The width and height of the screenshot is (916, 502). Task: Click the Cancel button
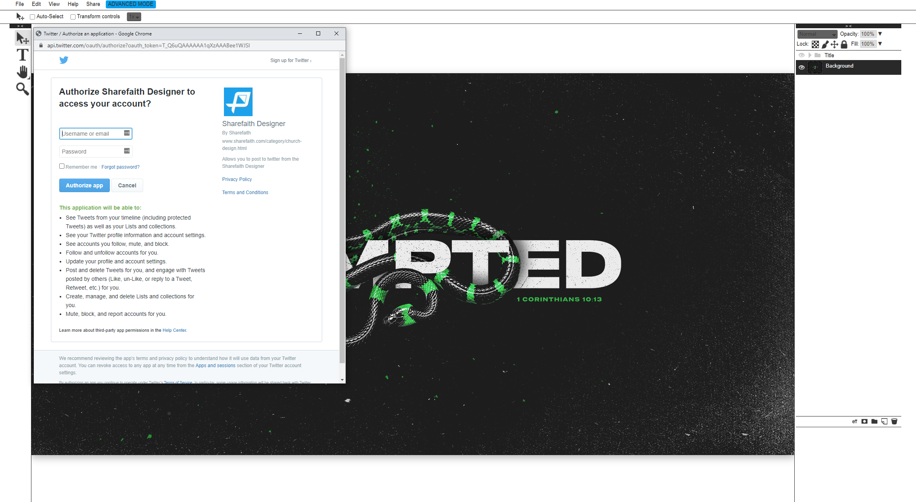pyautogui.click(x=127, y=185)
